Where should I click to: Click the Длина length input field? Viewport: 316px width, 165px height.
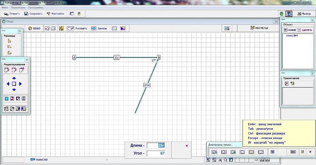pos(156,145)
